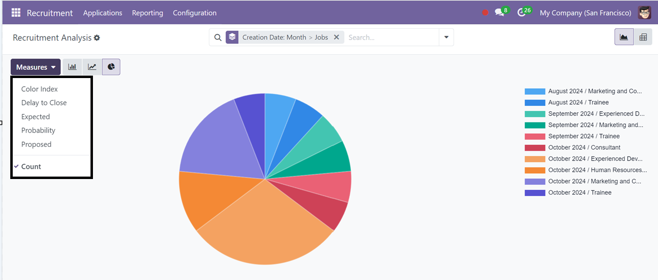Viewport: 658px width, 280px height.
Task: Select the Expected measure
Action: 36,117
